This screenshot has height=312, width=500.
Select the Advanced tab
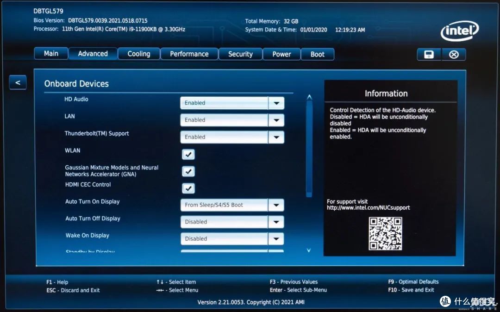(x=93, y=54)
